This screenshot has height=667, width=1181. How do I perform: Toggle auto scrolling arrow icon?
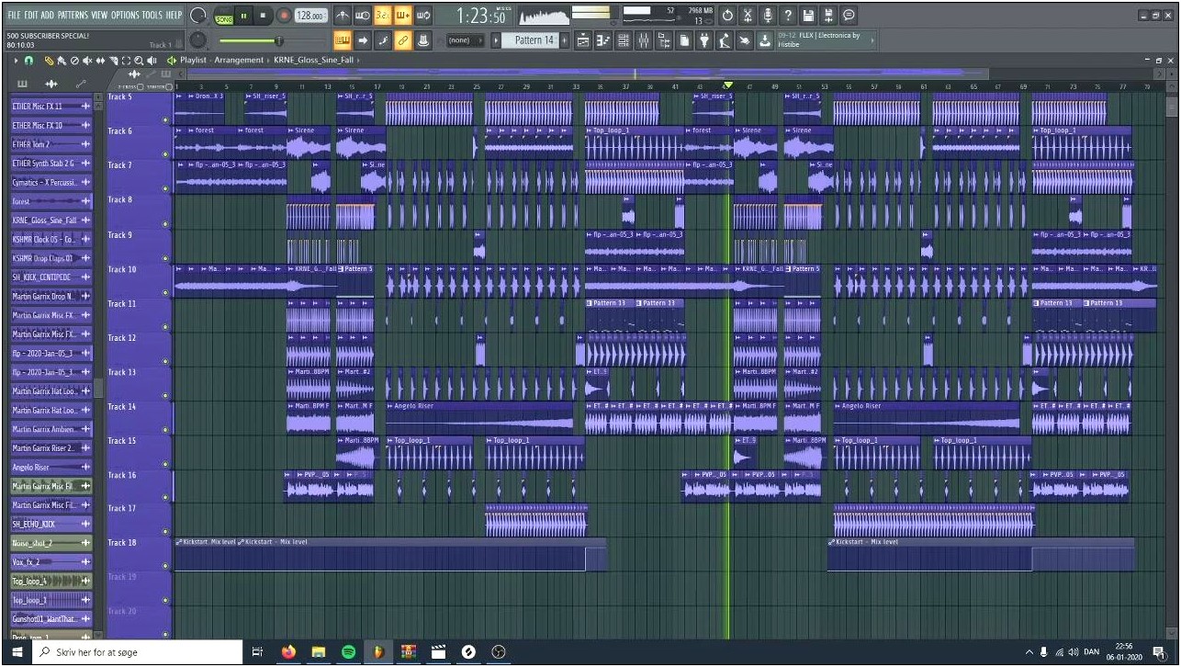(x=362, y=40)
